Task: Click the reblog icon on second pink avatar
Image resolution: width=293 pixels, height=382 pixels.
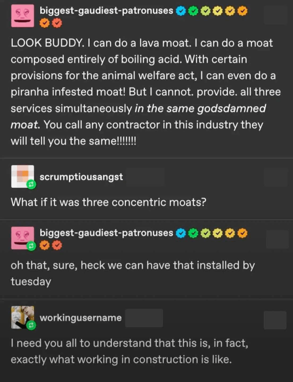Action: coord(31,246)
